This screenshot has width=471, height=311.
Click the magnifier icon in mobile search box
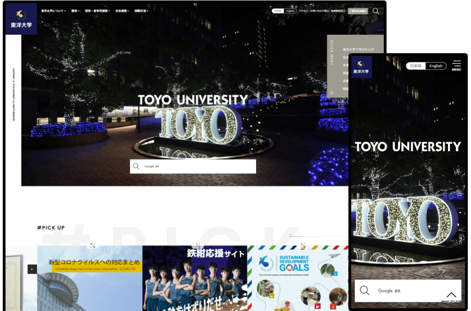tap(364, 290)
